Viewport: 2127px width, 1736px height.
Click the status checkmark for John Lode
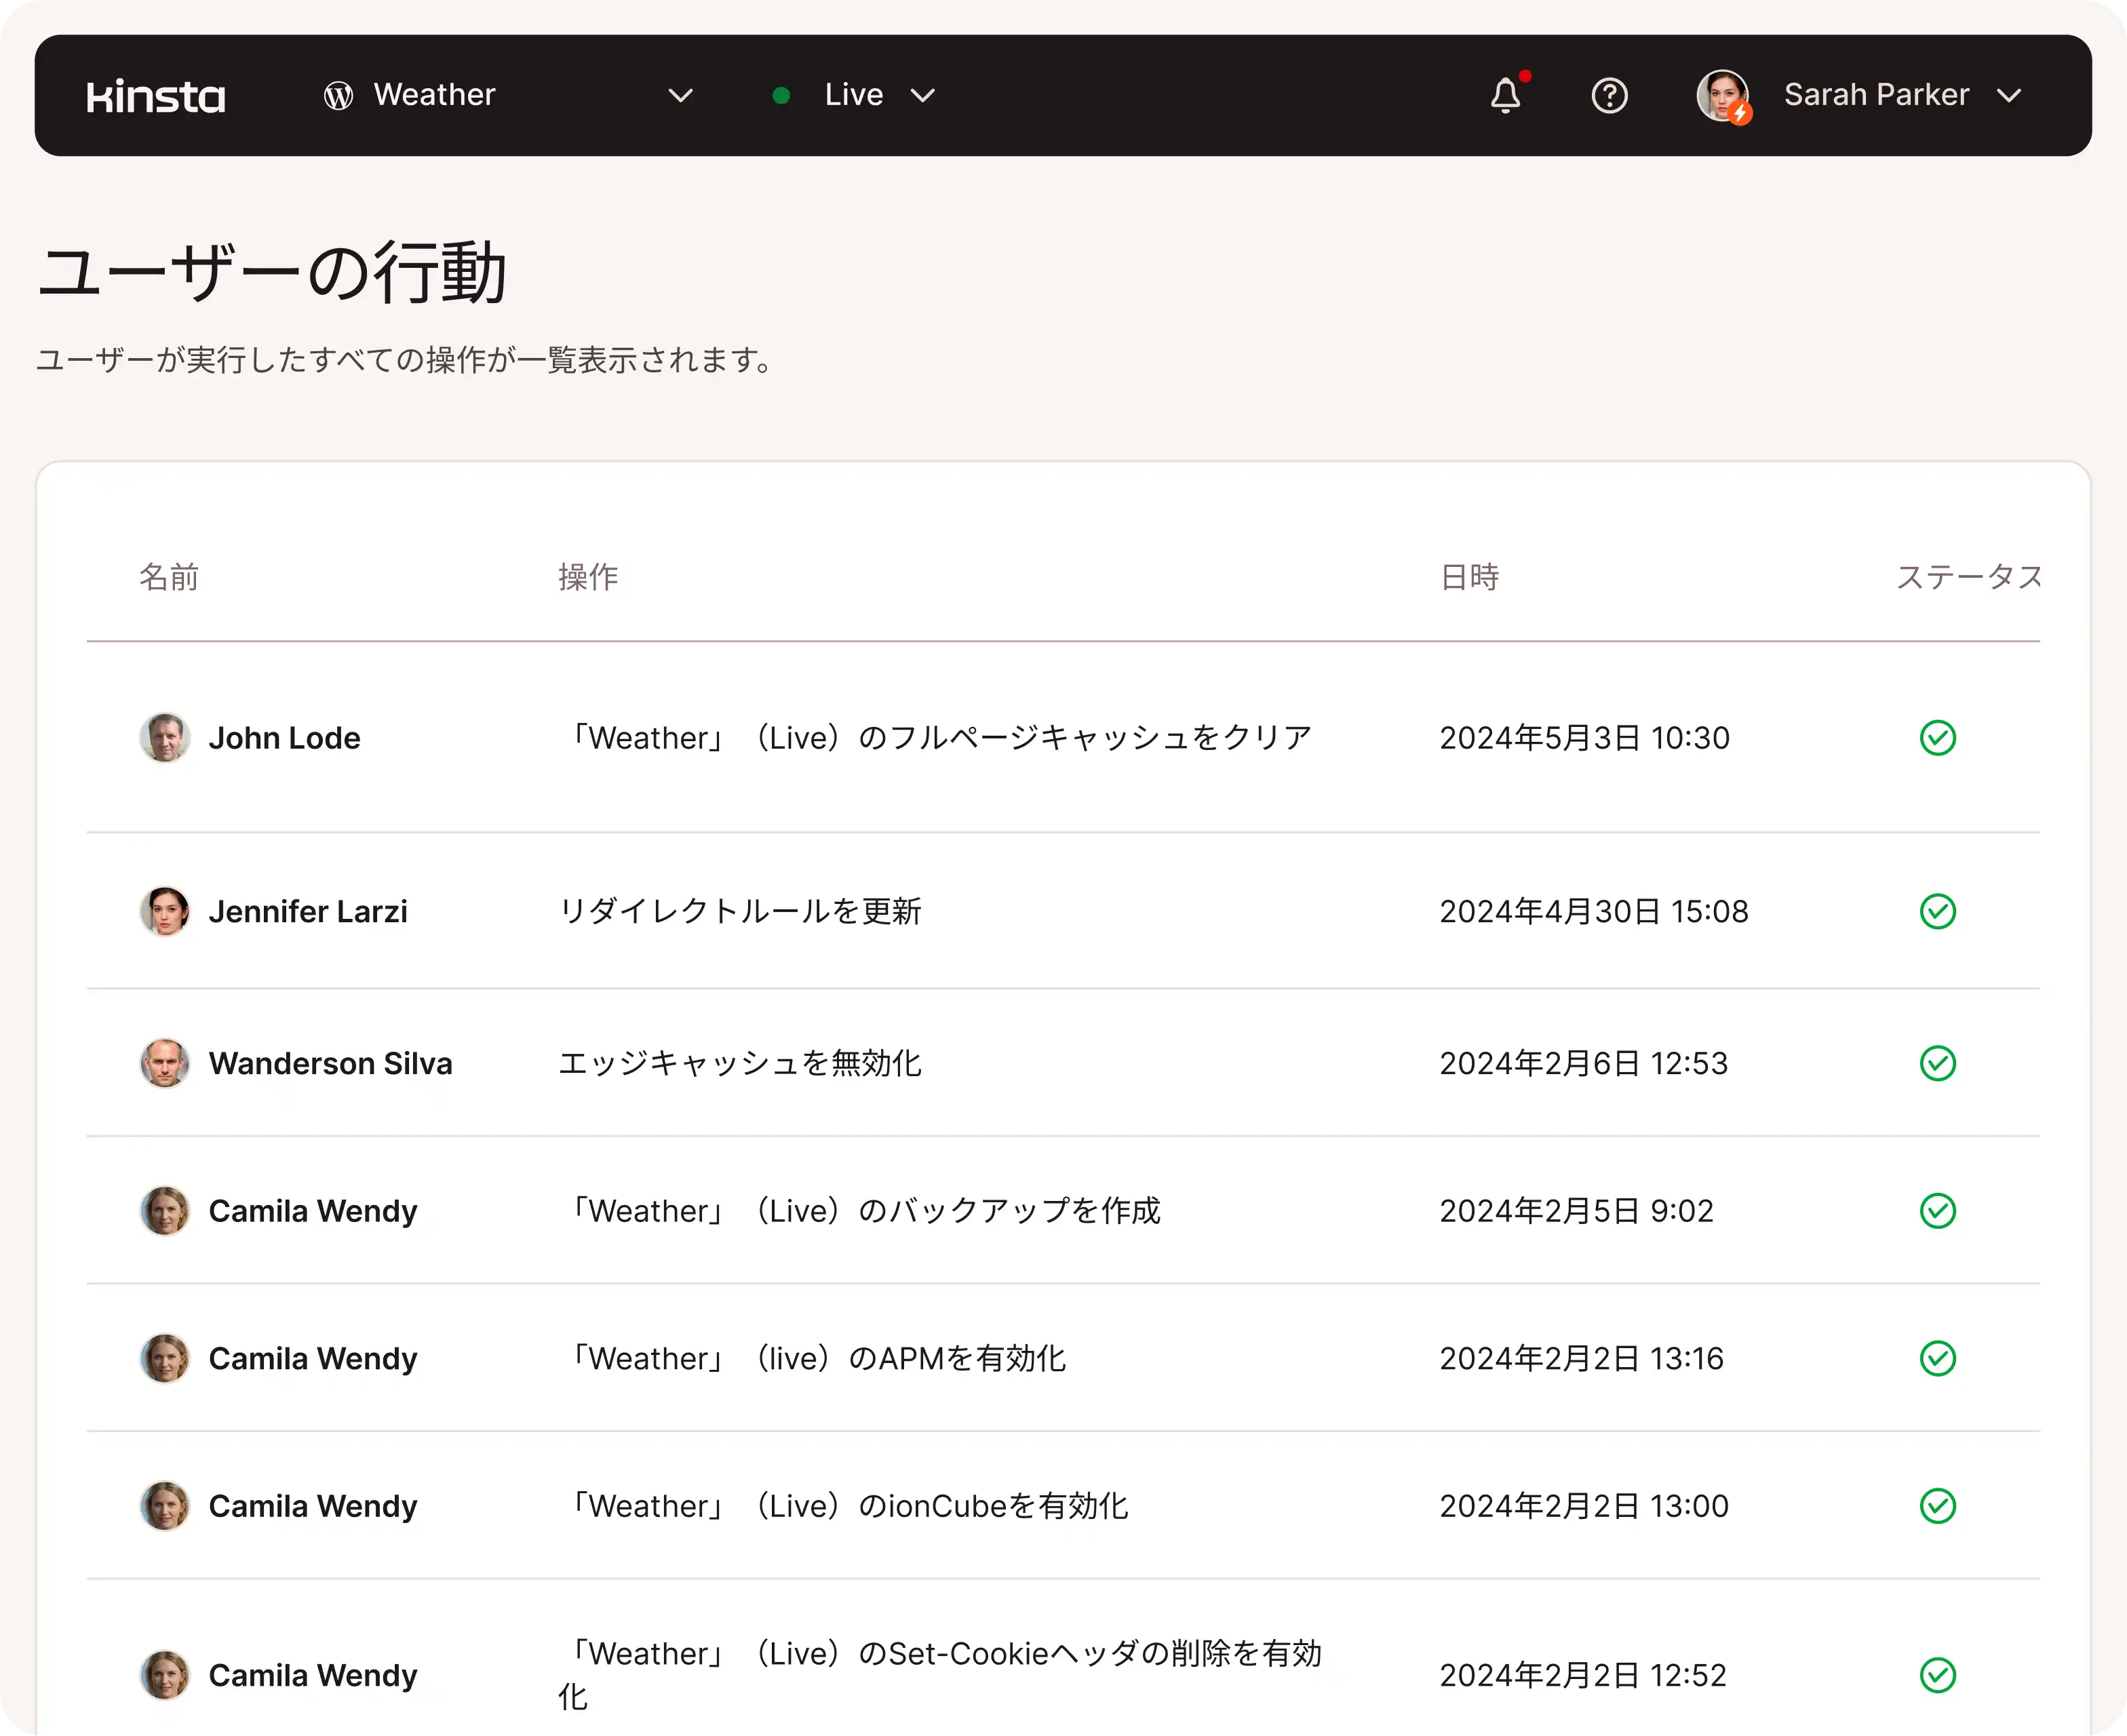(x=1937, y=738)
